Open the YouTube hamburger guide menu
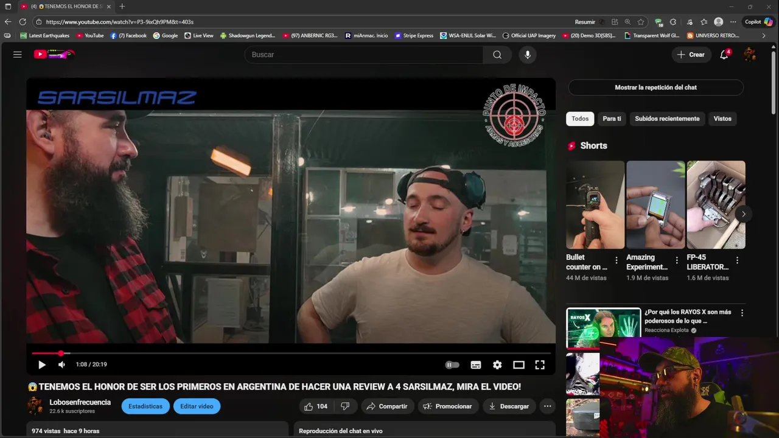Viewport: 779px width, 438px height. pos(18,55)
